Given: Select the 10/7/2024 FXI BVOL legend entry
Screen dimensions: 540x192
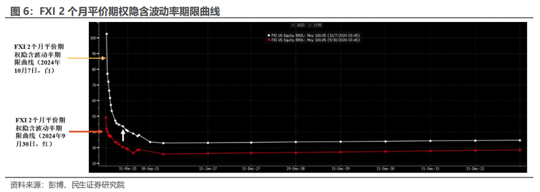Looking at the screenshot, I should click(314, 36).
